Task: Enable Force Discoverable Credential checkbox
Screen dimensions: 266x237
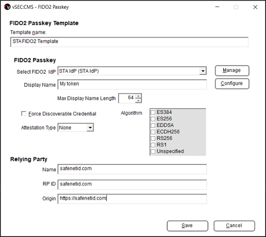Action: [23, 114]
